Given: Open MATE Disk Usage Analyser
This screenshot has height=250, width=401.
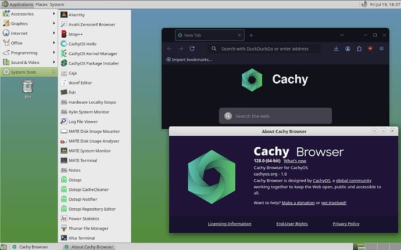Looking at the screenshot, I should coord(95,141).
